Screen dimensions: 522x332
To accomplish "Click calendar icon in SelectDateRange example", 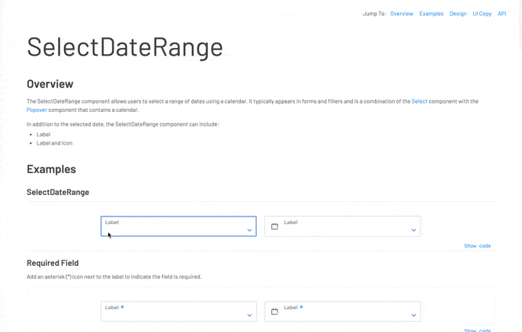I will tap(274, 227).
